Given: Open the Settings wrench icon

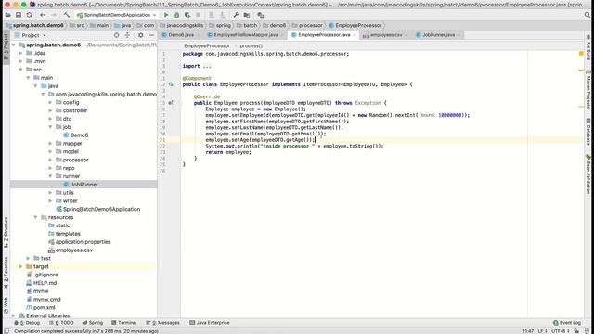Looking at the screenshot, I should tap(236, 15).
